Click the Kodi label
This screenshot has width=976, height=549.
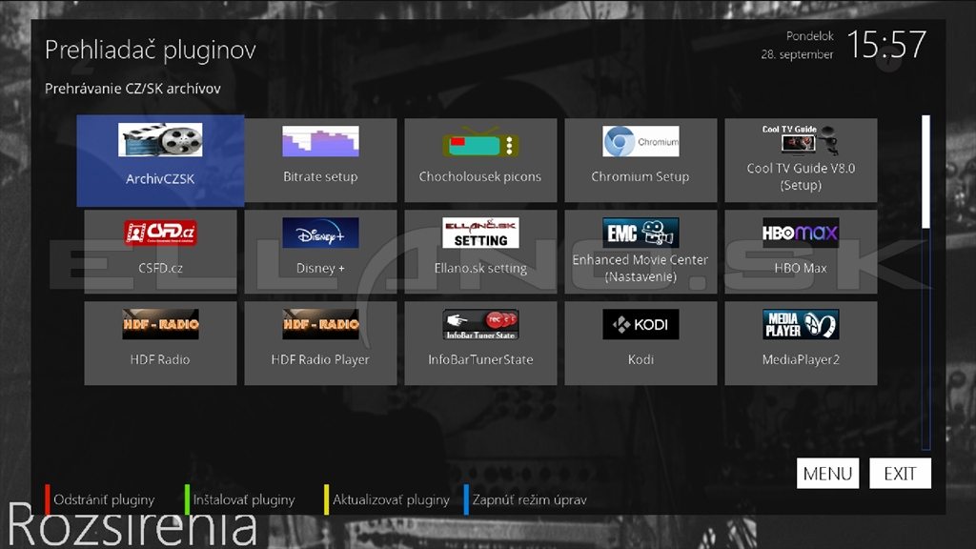pyautogui.click(x=640, y=359)
